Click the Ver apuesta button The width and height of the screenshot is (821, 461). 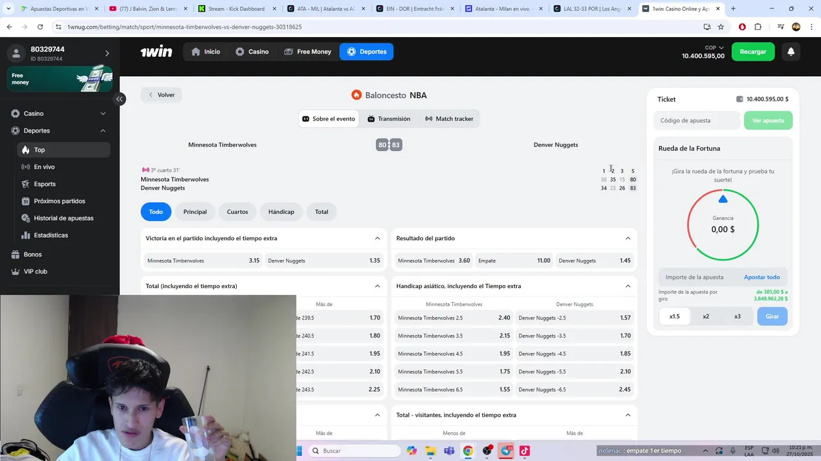pos(768,120)
